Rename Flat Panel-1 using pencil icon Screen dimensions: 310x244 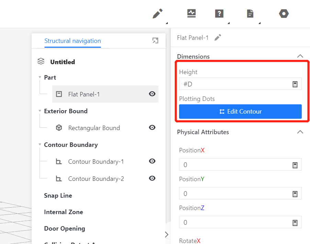pos(218,38)
